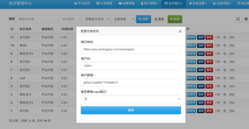This screenshot has width=249, height=129.
Task: Click the ID column header
Action: [13, 29]
